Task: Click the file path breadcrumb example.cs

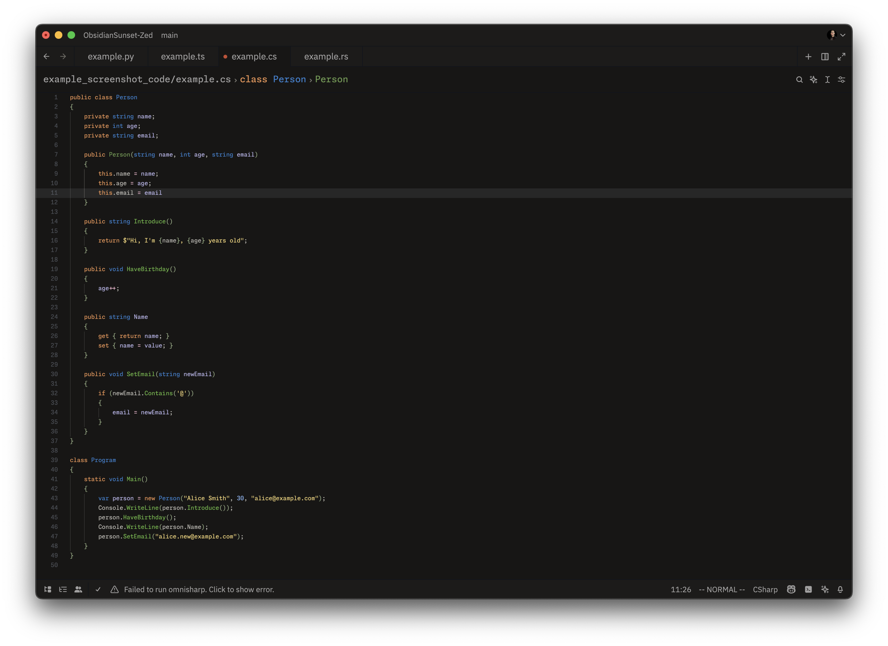Action: [x=137, y=79]
